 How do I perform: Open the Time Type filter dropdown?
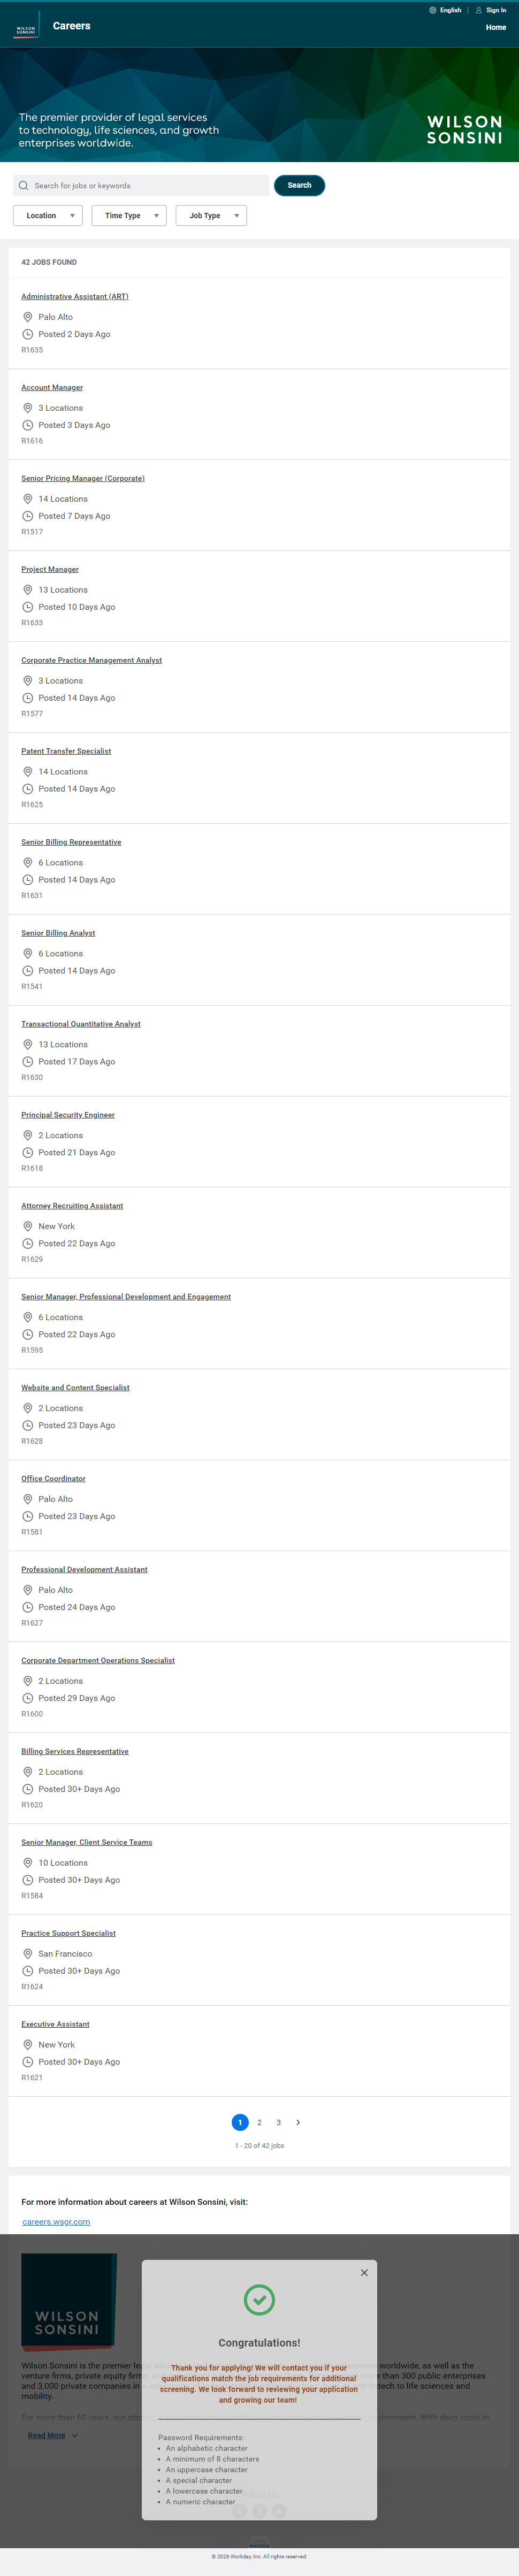(129, 216)
